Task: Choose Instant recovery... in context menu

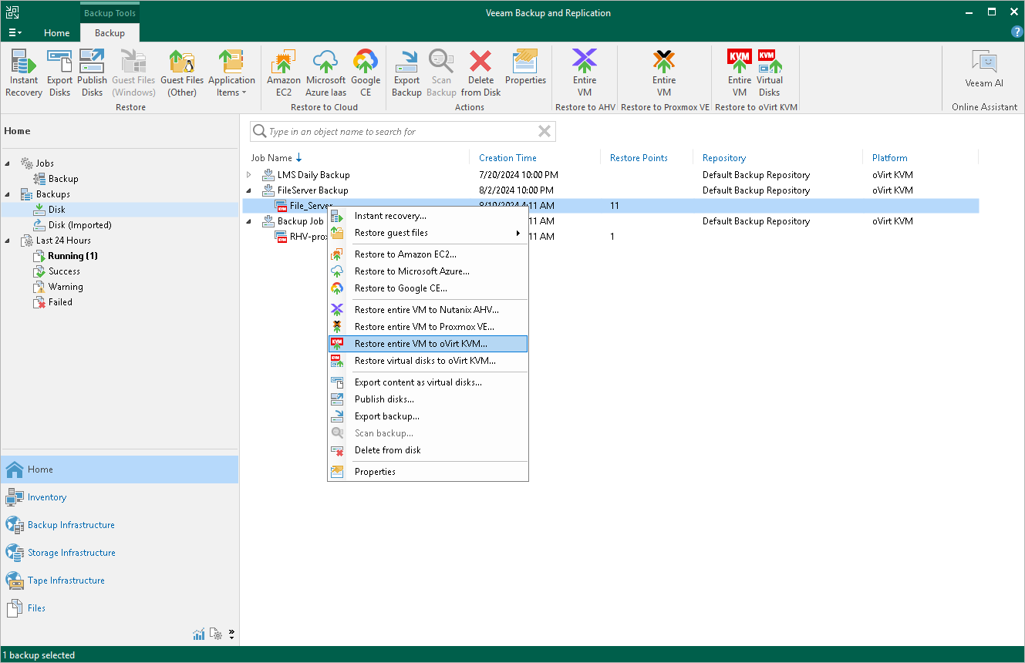Action: click(428, 216)
